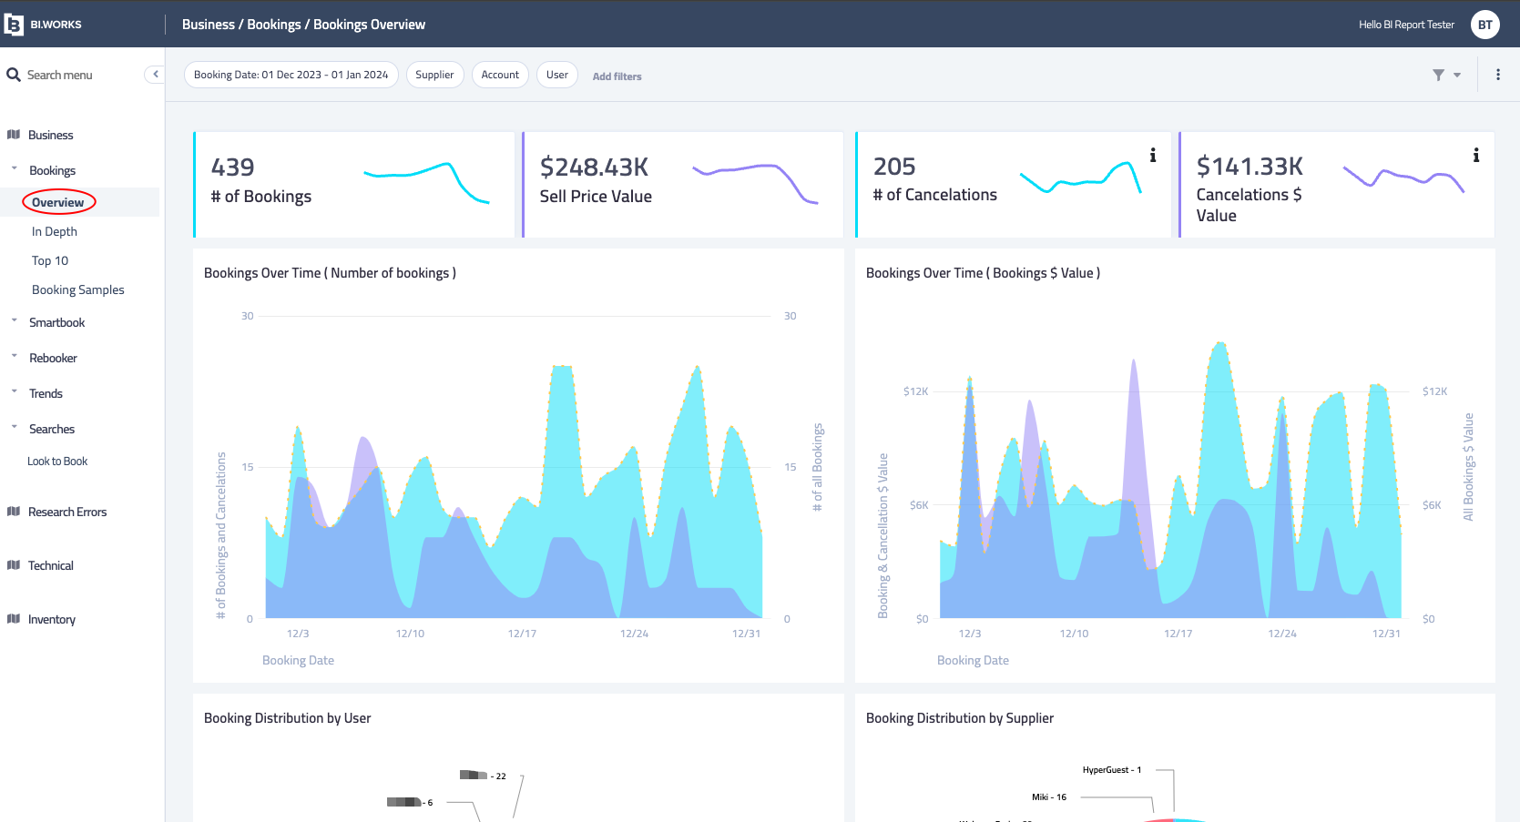Click the 439 # of Bookings card
Screen dimensions: 1520x822
click(x=354, y=185)
